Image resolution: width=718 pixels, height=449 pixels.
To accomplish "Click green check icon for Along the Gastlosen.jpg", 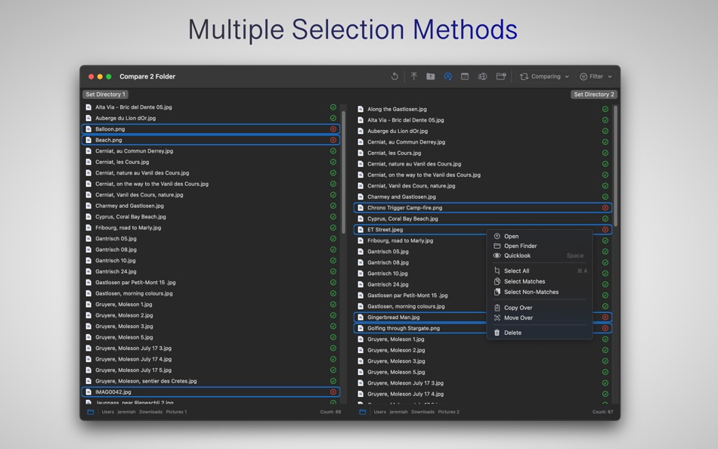I will 605,109.
